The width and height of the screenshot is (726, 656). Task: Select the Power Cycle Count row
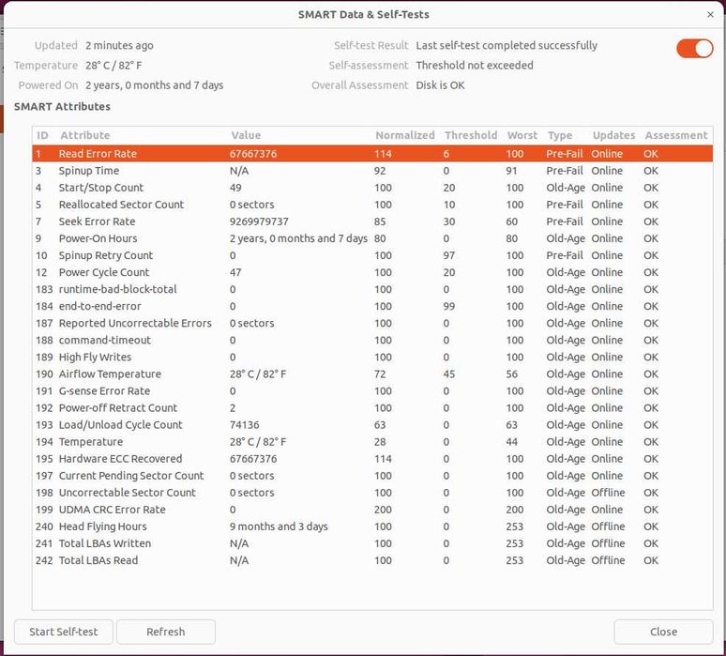tap(372, 272)
